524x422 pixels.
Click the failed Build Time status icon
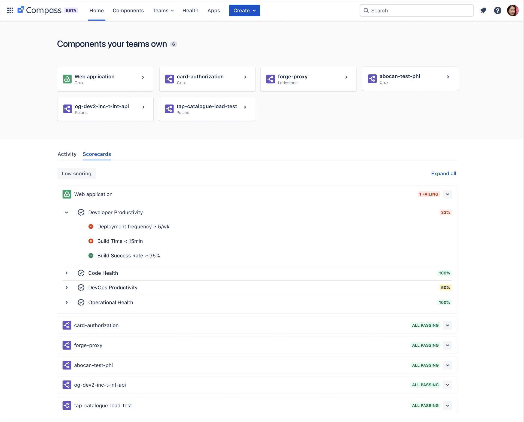coord(91,241)
